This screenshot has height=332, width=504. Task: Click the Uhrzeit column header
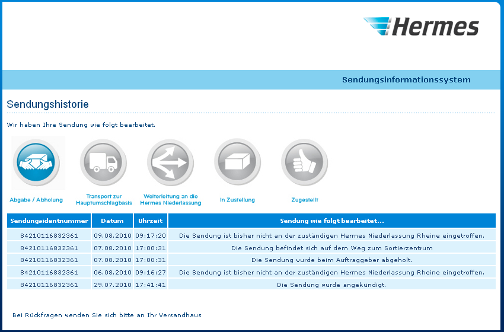(x=151, y=221)
